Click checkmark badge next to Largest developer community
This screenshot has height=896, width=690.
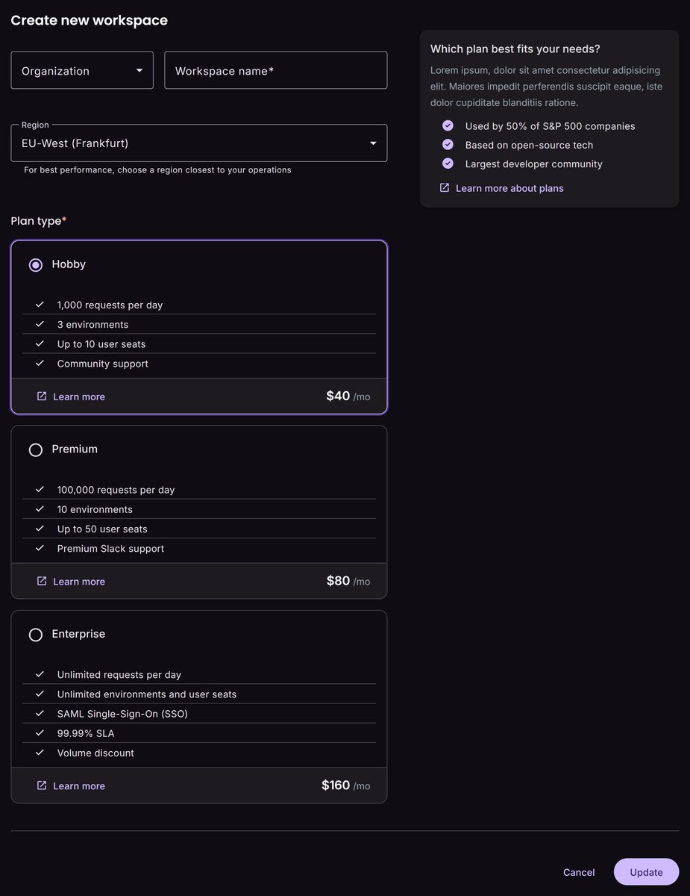(448, 163)
